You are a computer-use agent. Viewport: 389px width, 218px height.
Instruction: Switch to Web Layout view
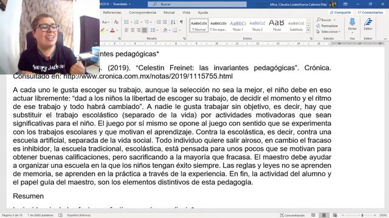pyautogui.click(x=335, y=216)
